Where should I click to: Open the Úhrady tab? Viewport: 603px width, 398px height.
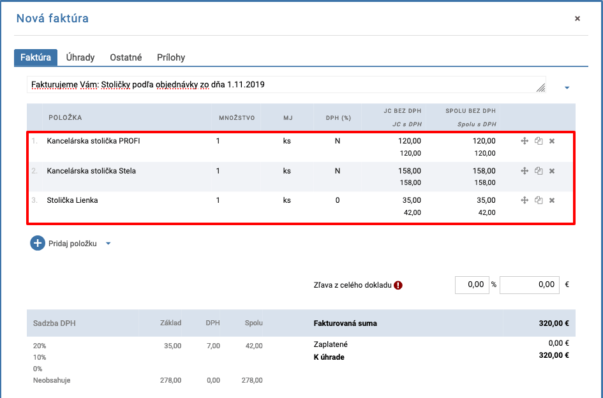80,57
